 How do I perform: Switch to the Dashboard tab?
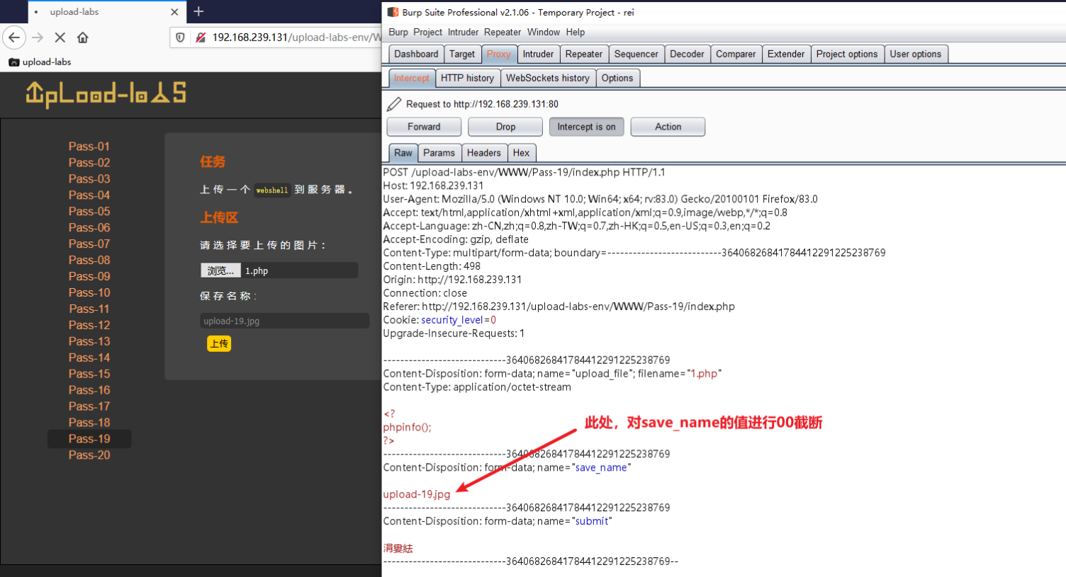tap(416, 54)
